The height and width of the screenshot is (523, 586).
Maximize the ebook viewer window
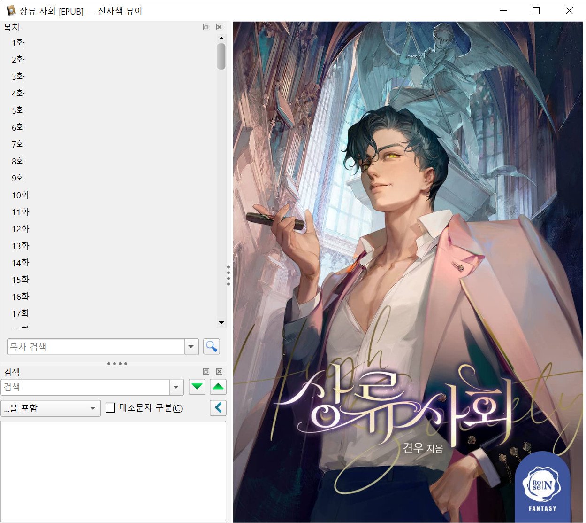click(x=536, y=10)
